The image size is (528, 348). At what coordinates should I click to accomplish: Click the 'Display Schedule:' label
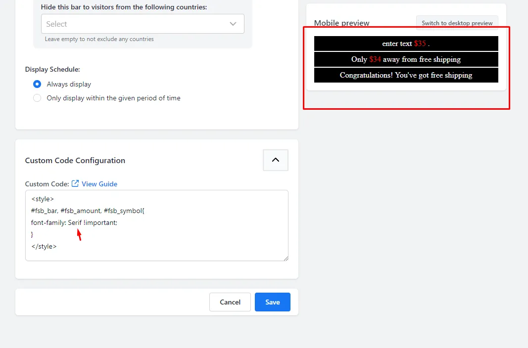click(x=52, y=69)
